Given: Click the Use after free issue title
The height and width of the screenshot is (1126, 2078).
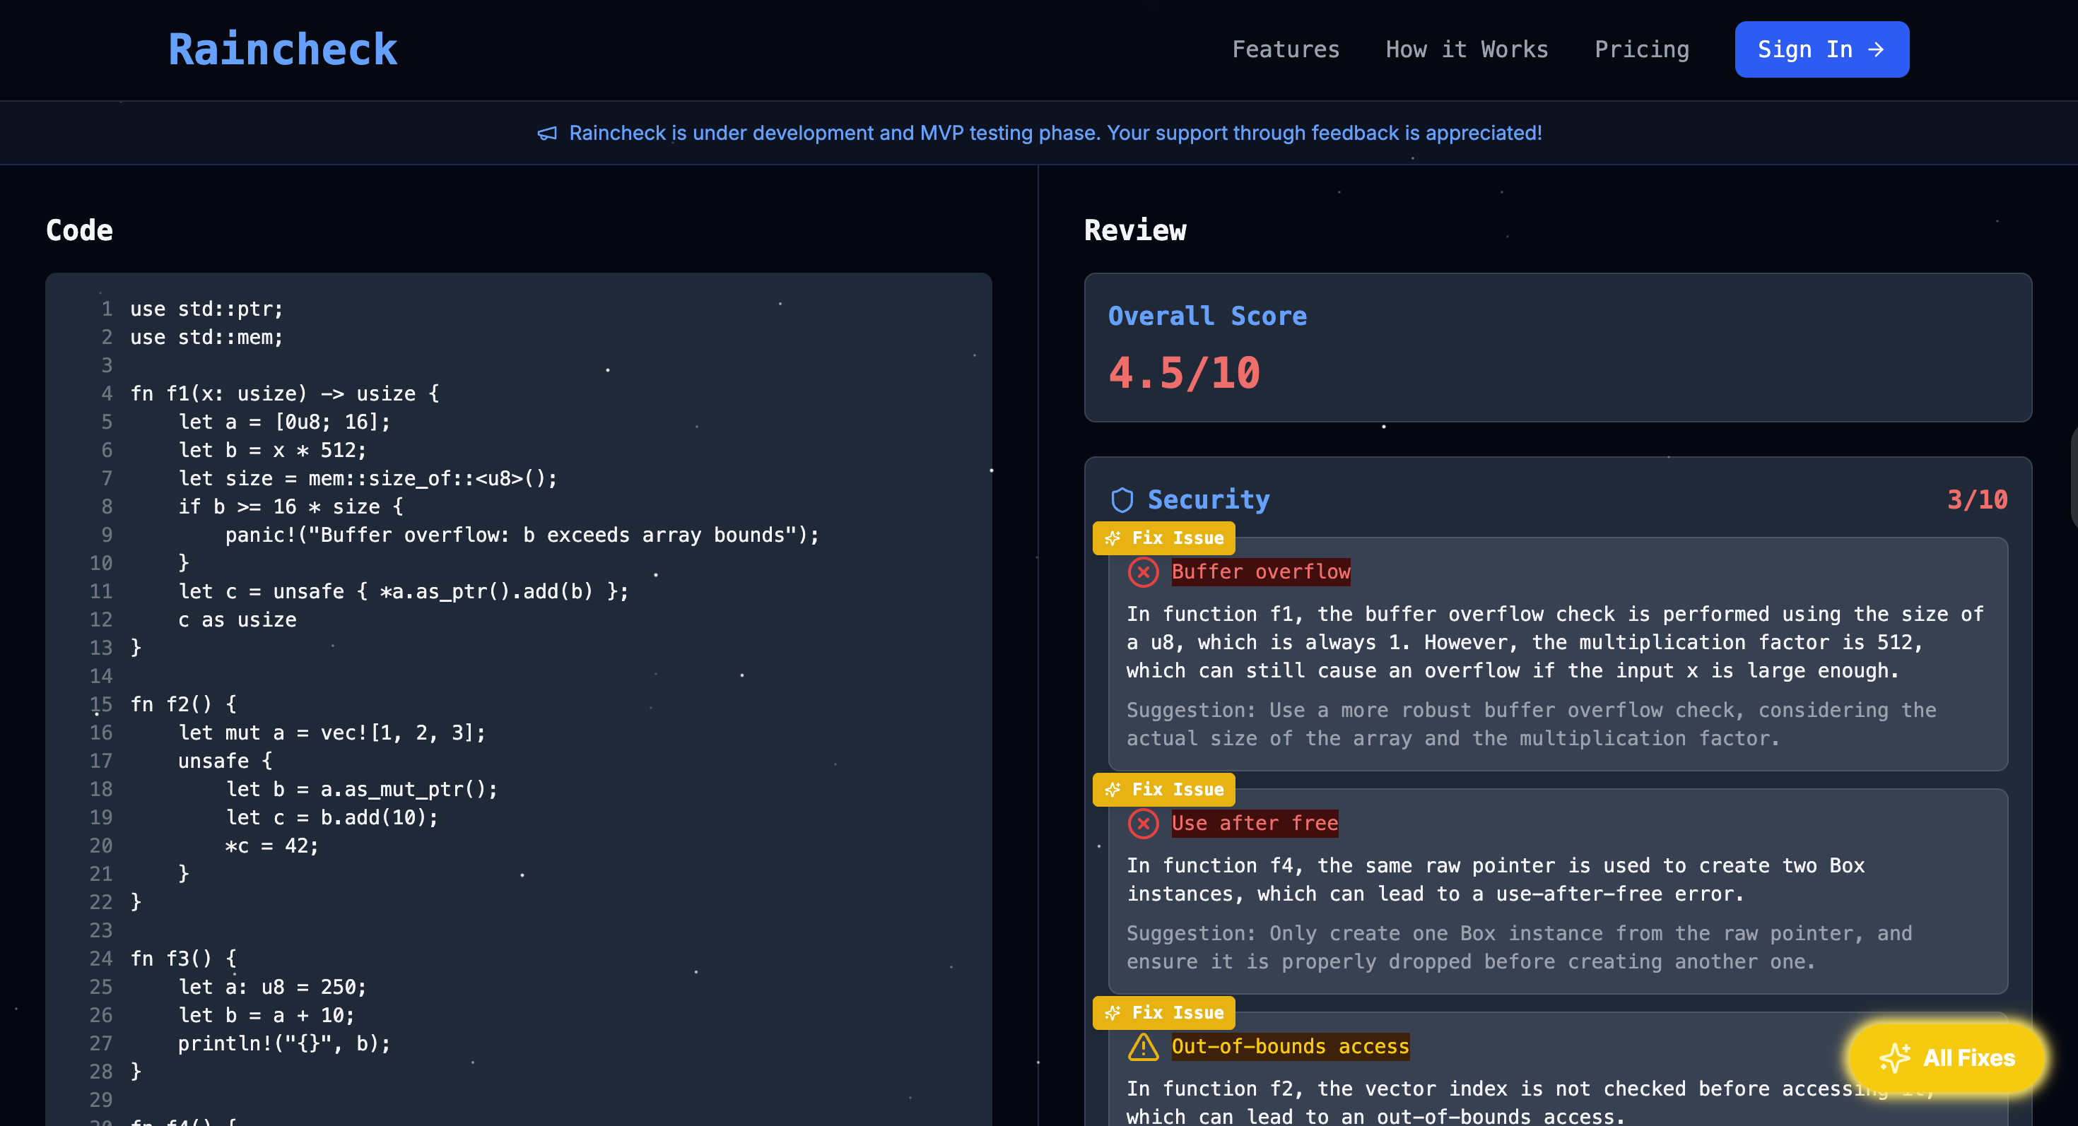Looking at the screenshot, I should [x=1255, y=823].
